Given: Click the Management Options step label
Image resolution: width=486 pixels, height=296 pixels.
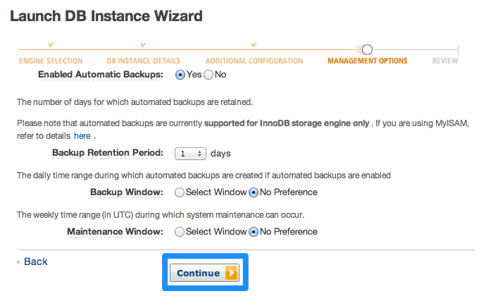Looking at the screenshot, I should 367,61.
